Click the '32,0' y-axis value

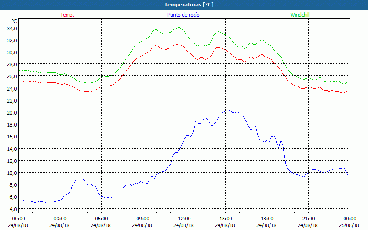tap(12, 40)
